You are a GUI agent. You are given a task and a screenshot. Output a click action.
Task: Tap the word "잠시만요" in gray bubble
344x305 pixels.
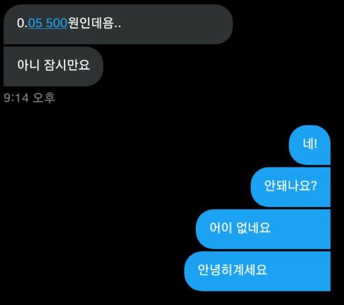click(67, 65)
